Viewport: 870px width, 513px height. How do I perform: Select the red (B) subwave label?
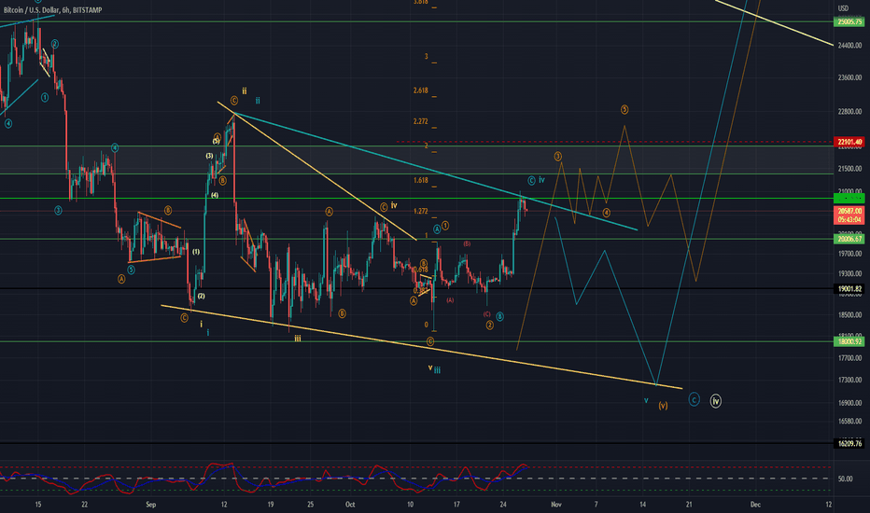467,243
